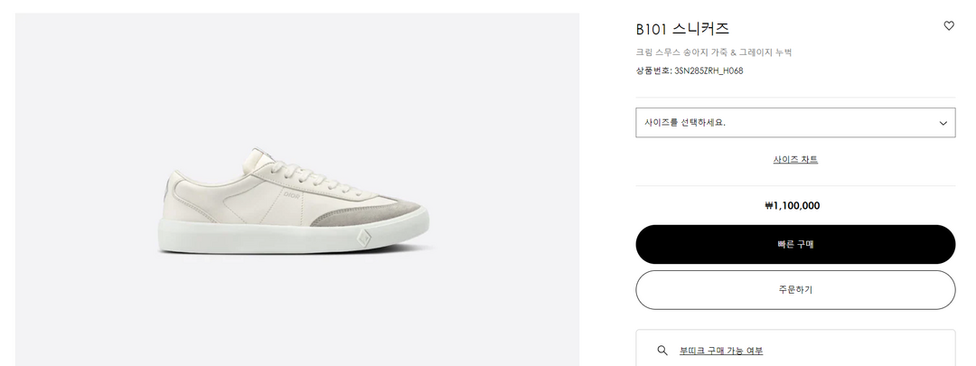
Task: Select the product number 3SN285ZRH_H068 text
Action: pos(709,70)
